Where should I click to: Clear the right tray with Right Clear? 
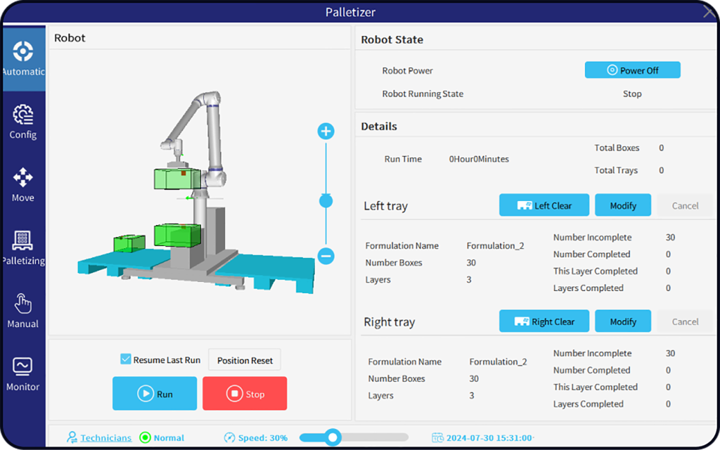(545, 322)
